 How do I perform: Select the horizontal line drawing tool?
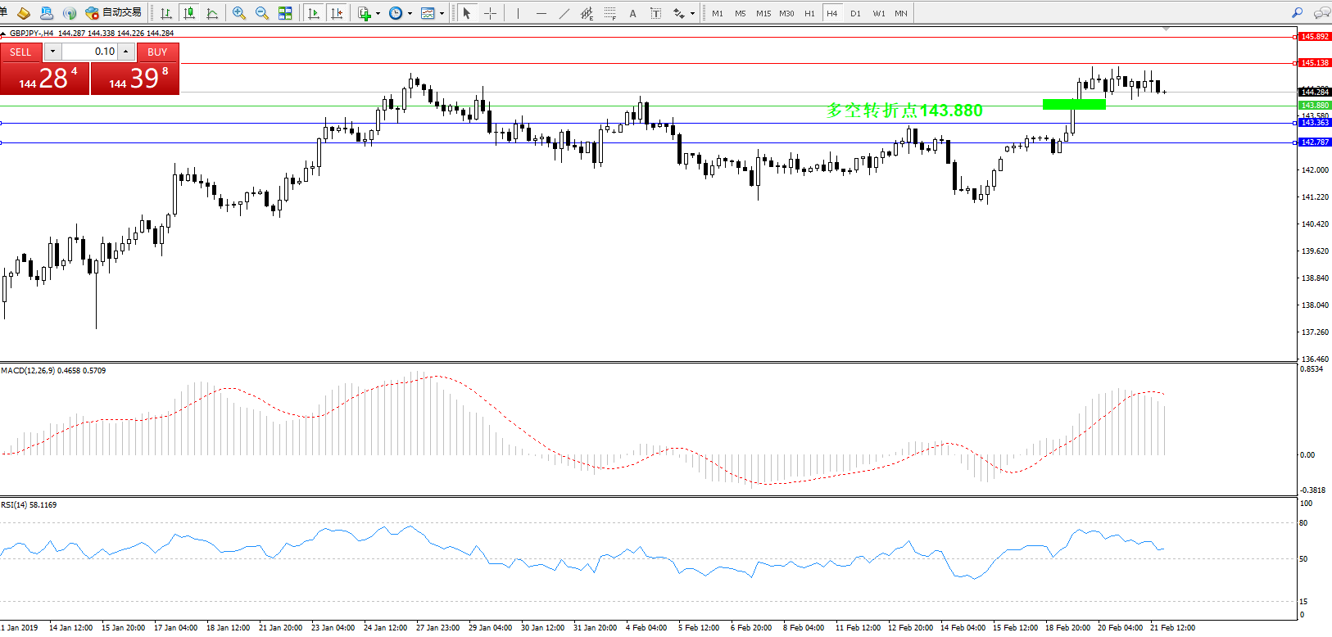pos(541,13)
